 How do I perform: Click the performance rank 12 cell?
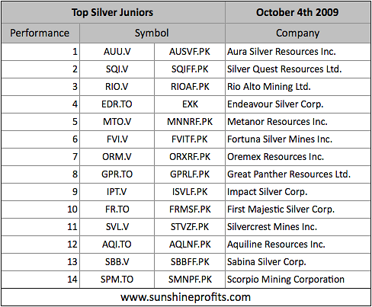tap(40, 245)
